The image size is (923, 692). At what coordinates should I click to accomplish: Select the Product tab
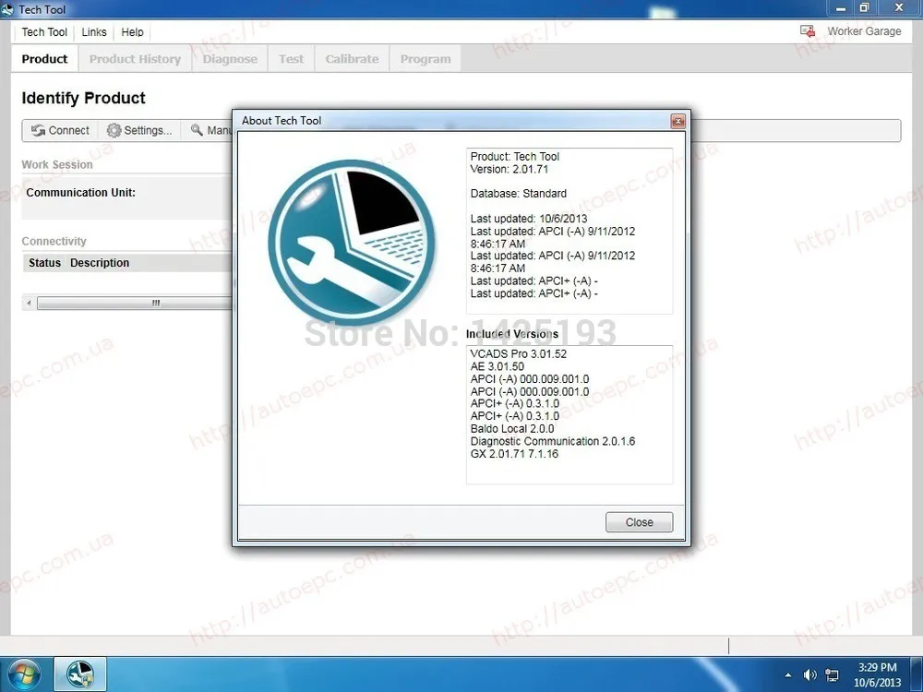(44, 59)
